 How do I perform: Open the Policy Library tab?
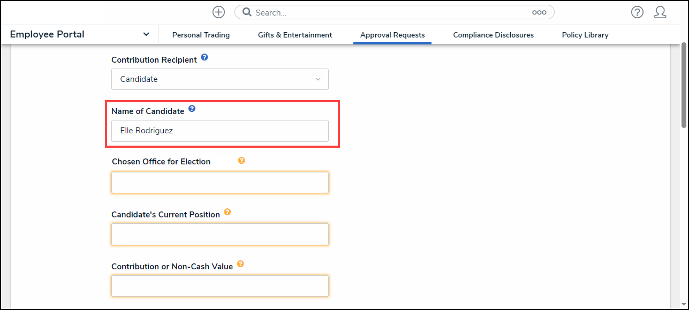585,35
